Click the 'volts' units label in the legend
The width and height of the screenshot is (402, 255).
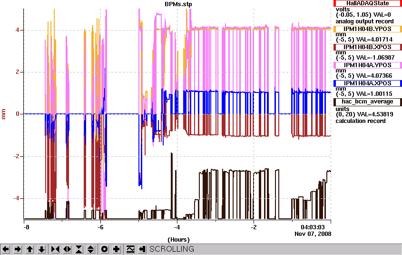pyautogui.click(x=343, y=10)
